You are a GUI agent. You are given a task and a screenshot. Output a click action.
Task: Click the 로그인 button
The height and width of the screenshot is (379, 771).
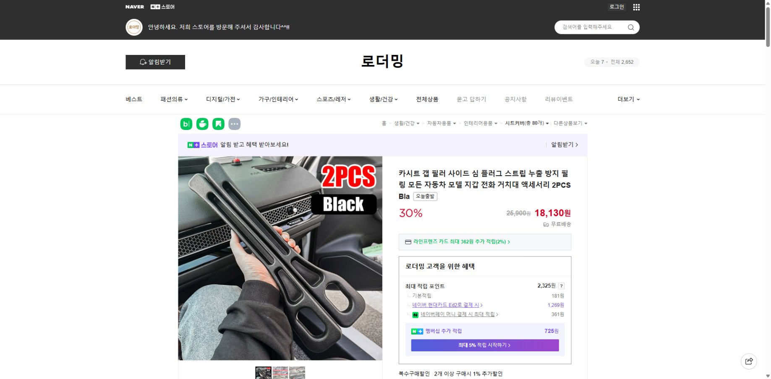pyautogui.click(x=616, y=7)
